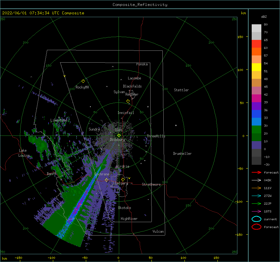Screen dimensions: 280x262
Task: Click the yellow diamond marker beside RockyMH
Action: (83, 81)
